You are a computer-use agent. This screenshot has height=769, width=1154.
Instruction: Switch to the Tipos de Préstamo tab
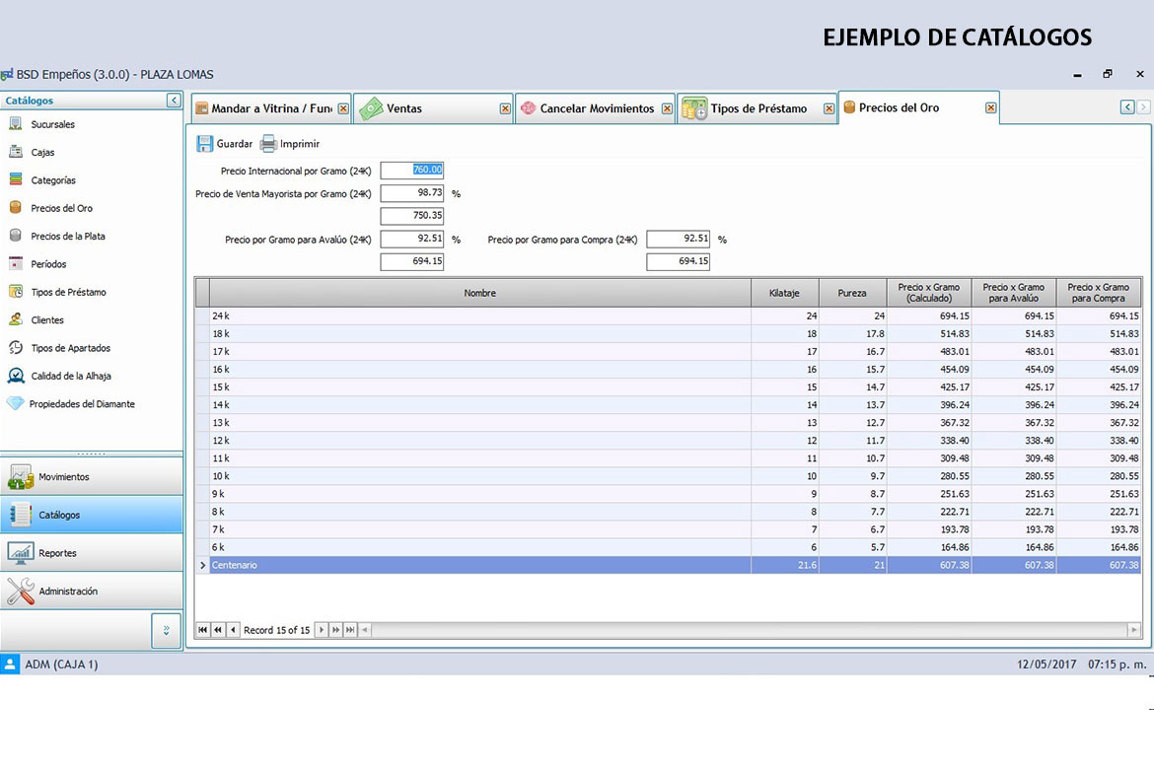point(757,108)
